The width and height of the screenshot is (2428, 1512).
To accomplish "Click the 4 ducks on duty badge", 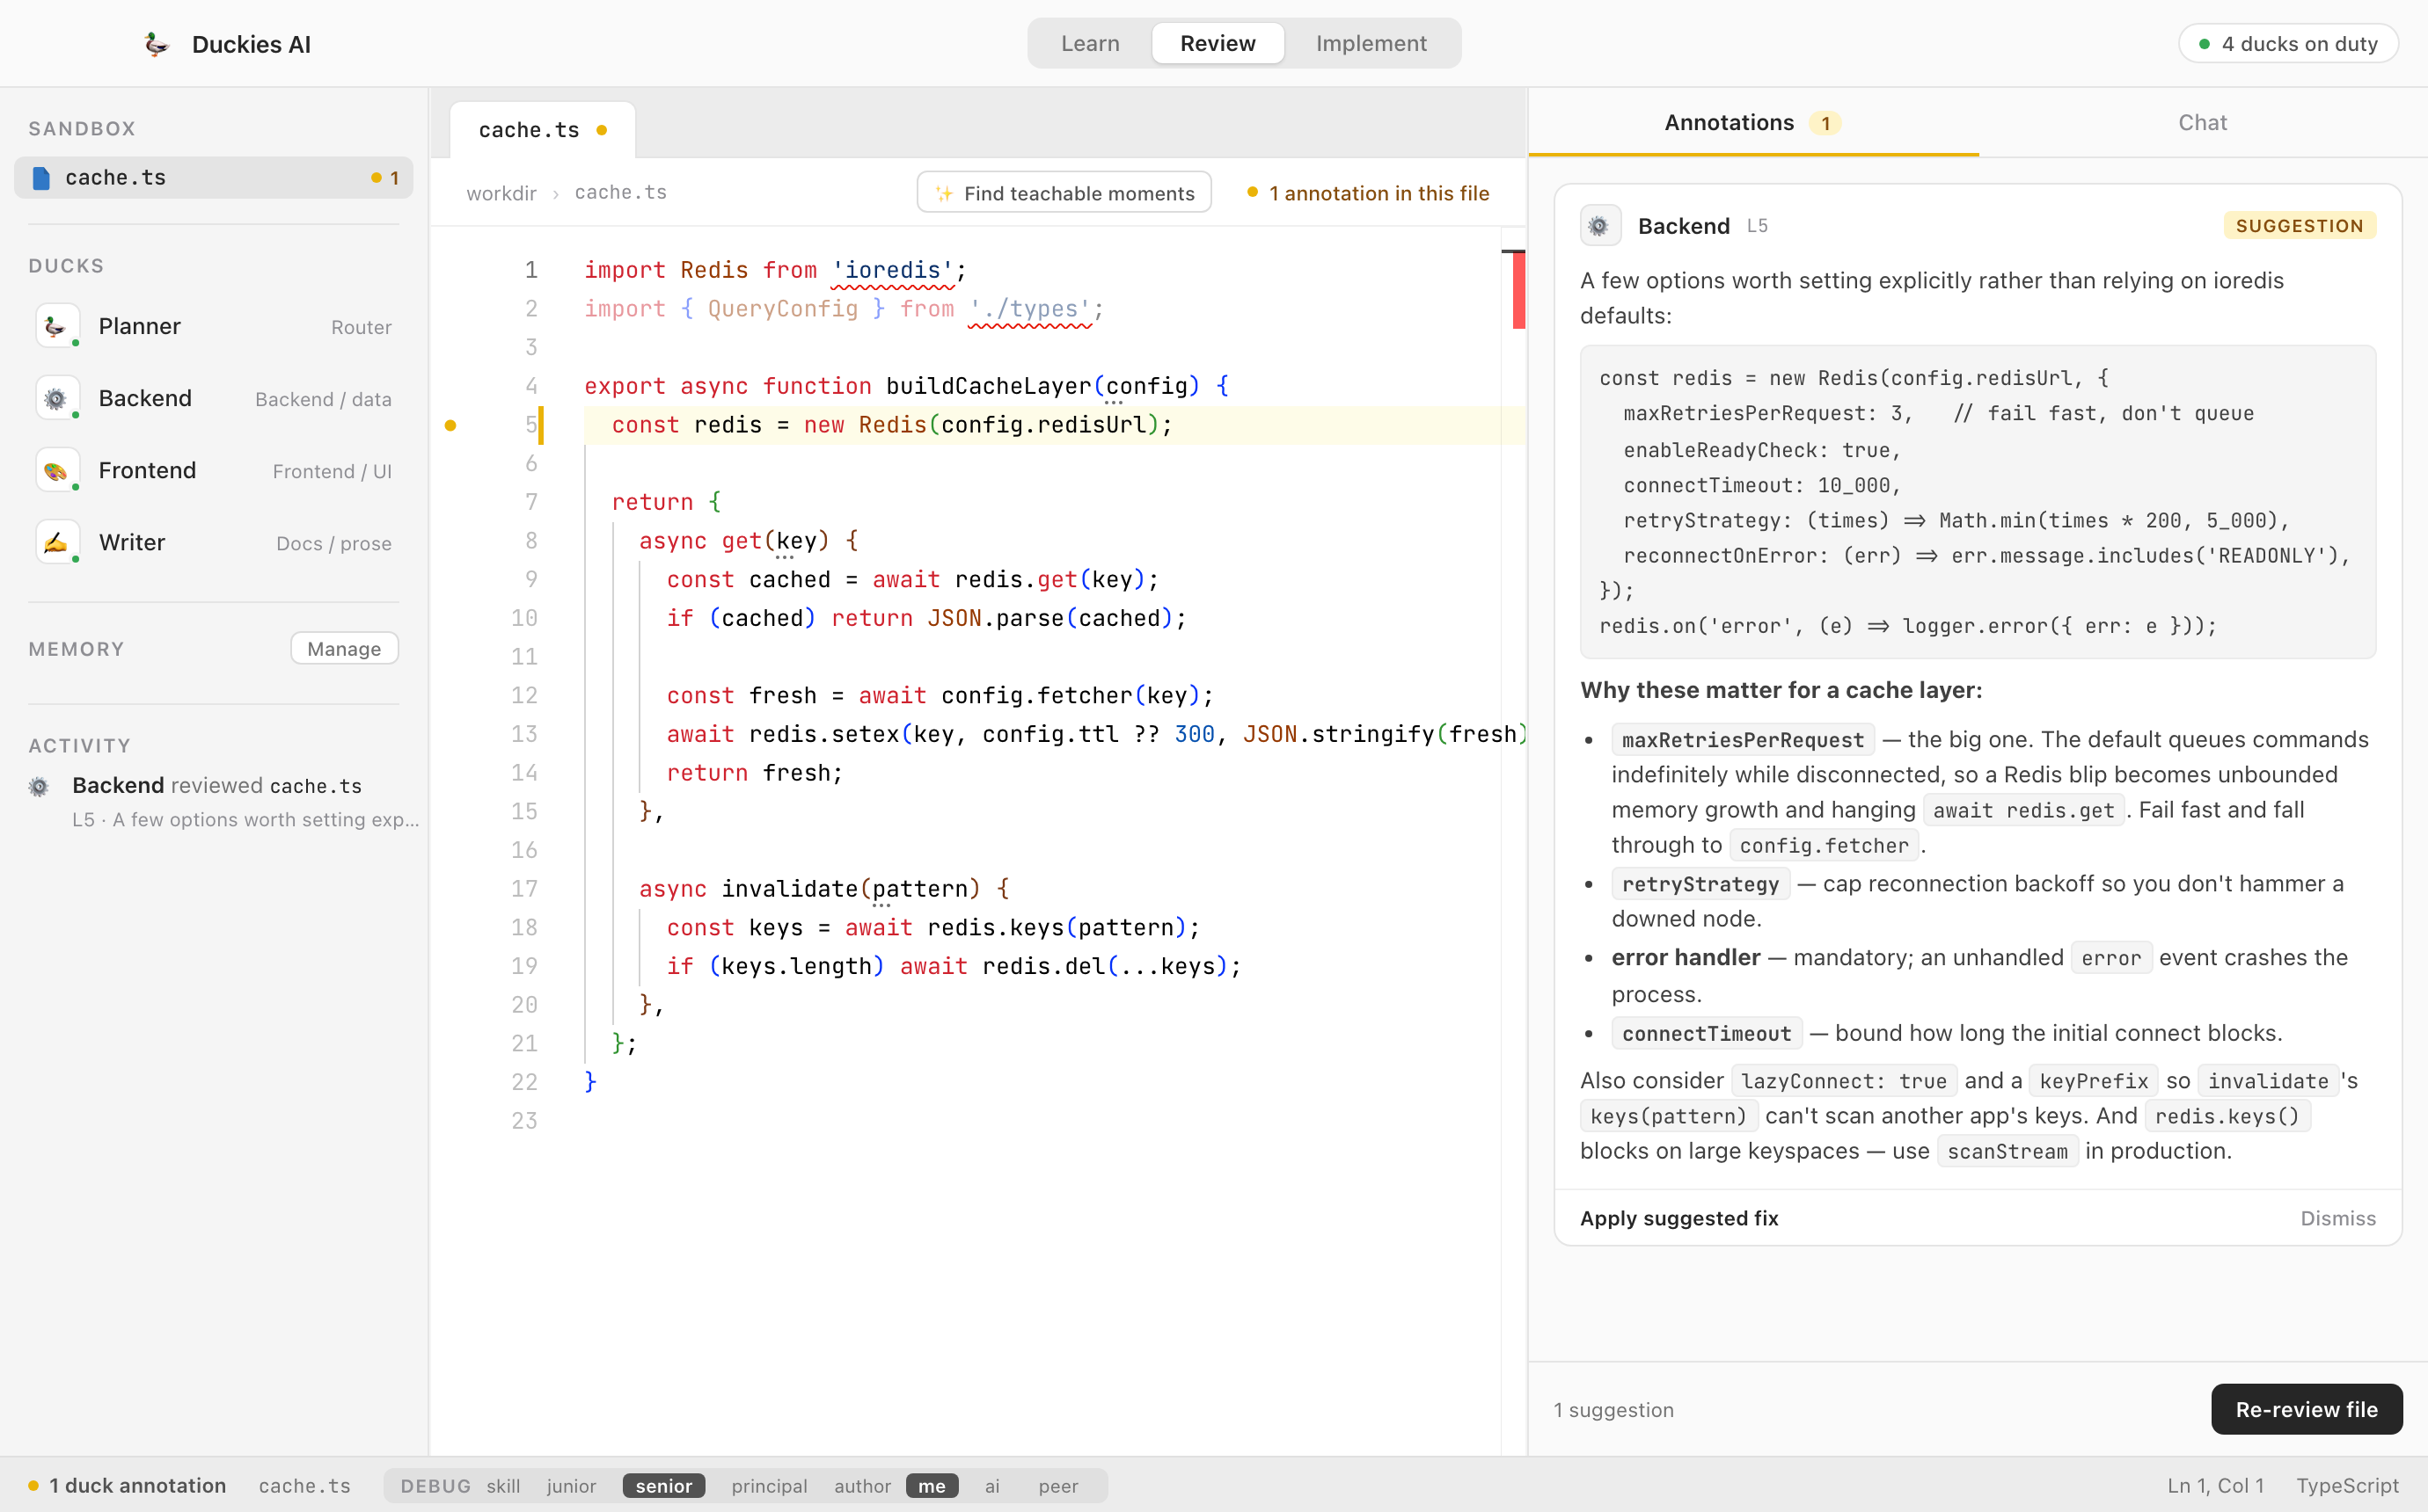I will (2288, 44).
